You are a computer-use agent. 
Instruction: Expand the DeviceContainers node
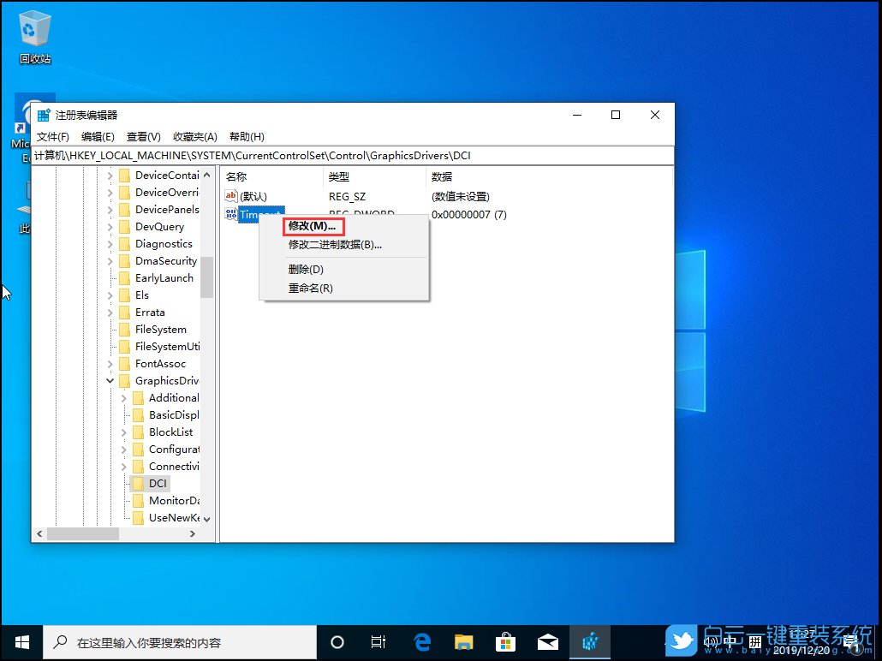[110, 175]
